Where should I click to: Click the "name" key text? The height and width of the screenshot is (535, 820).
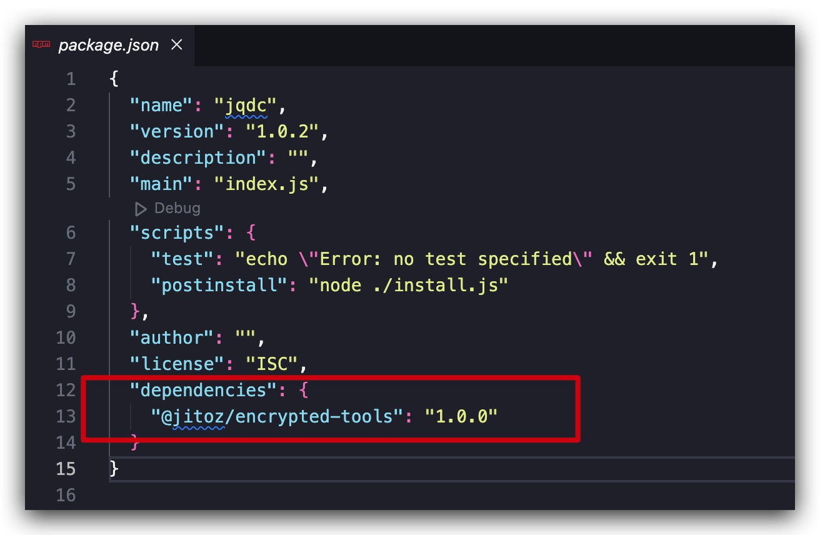point(162,106)
